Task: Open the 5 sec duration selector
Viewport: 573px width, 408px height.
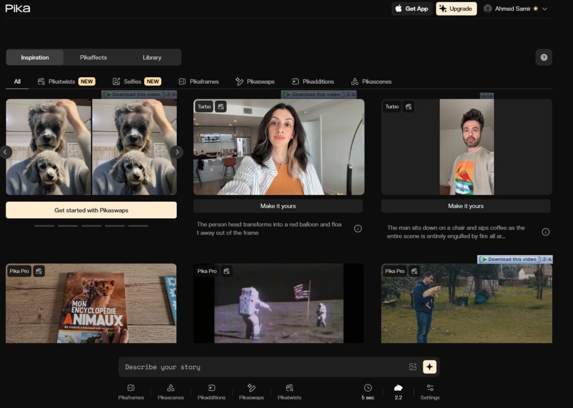Action: tap(368, 392)
